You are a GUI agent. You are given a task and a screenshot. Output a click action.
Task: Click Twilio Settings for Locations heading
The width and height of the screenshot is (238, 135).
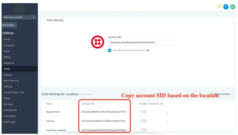60,94
